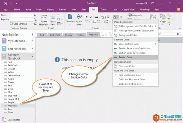Select Silver section in notebook list
The height and width of the screenshot is (123, 183).
(11, 112)
